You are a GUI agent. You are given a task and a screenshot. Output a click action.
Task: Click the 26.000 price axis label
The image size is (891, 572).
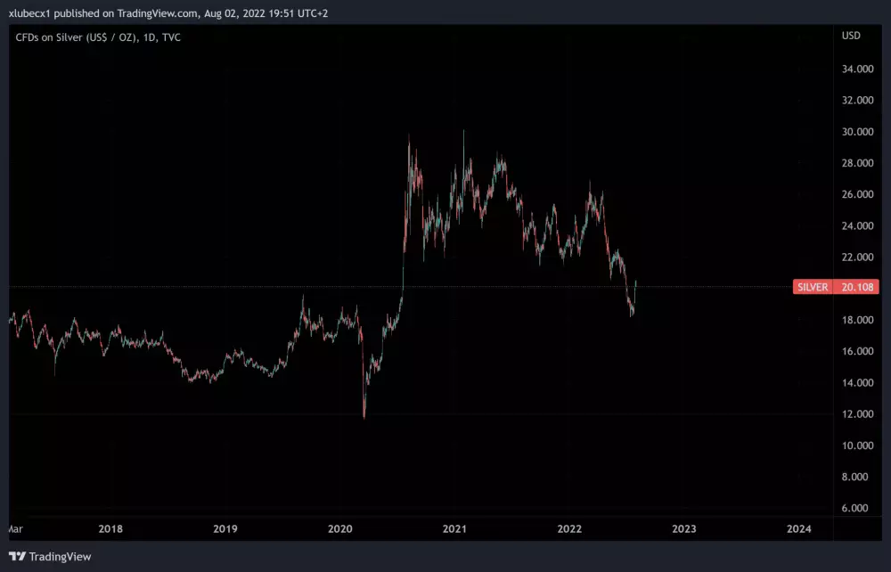click(857, 195)
